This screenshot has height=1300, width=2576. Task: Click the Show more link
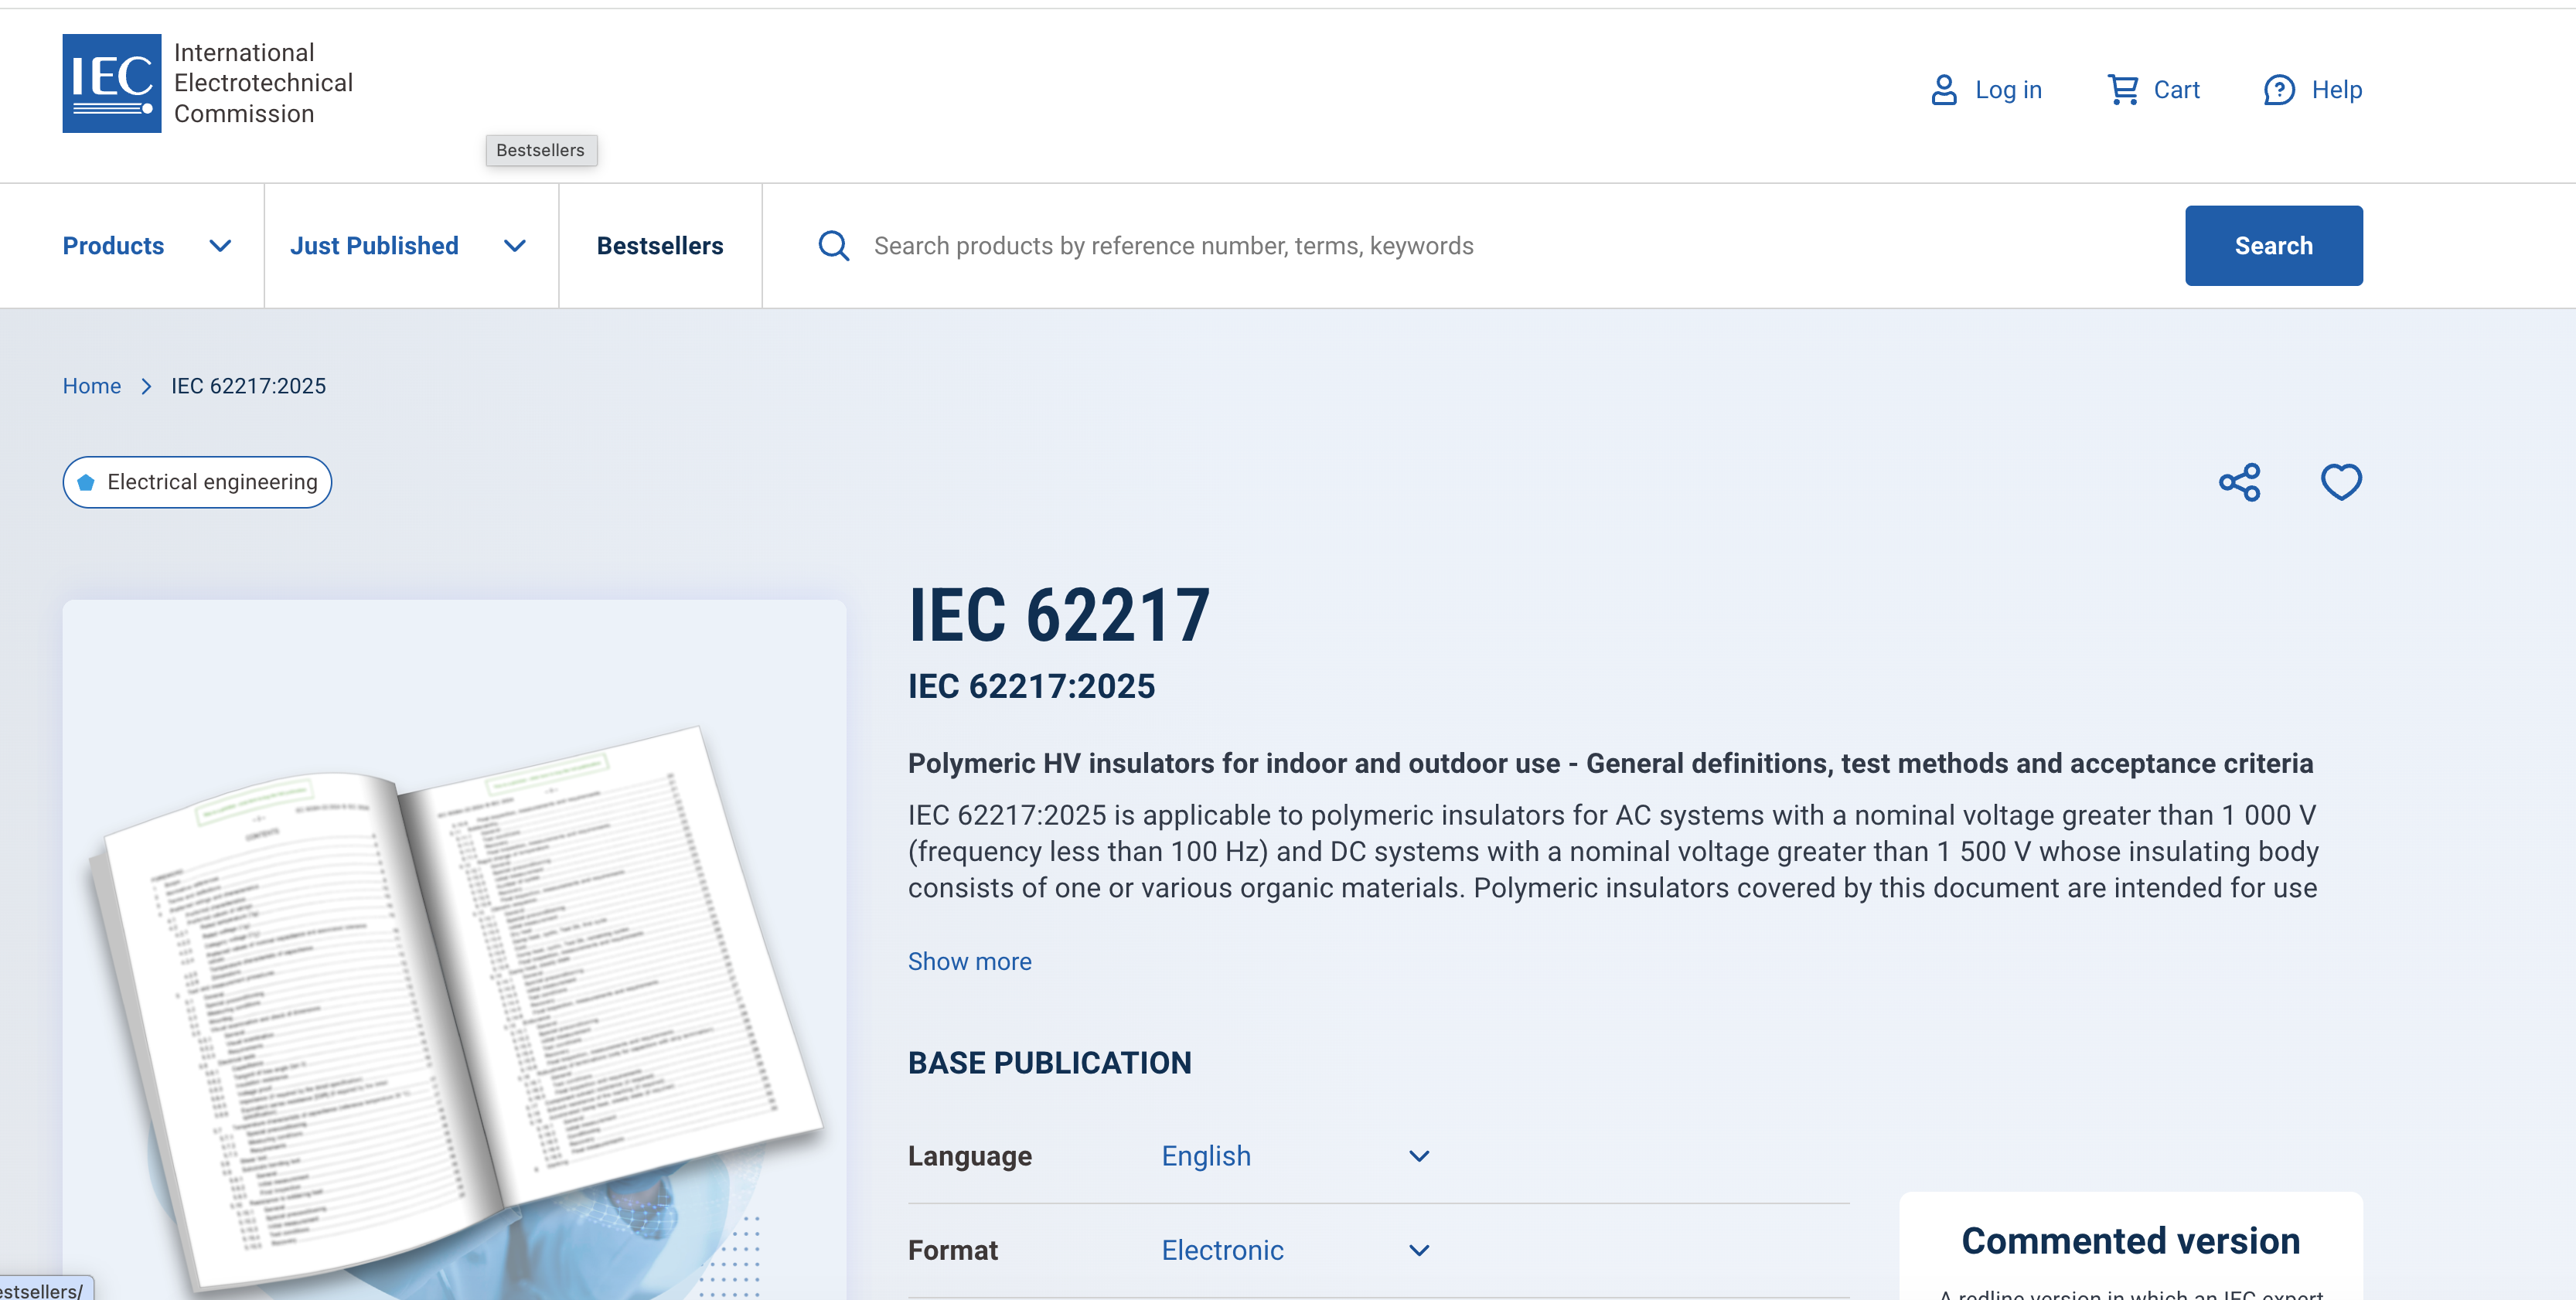[x=969, y=961]
